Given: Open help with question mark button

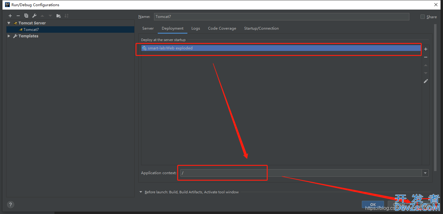Looking at the screenshot, I should (10, 204).
